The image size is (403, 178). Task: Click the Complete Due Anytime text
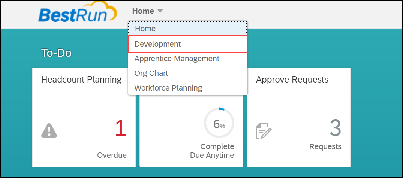212,151
